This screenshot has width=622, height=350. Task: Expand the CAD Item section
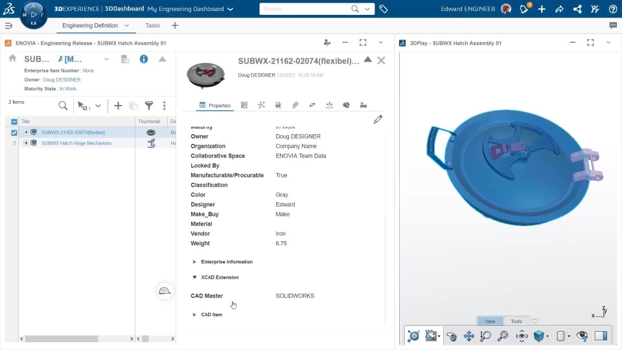pos(194,315)
